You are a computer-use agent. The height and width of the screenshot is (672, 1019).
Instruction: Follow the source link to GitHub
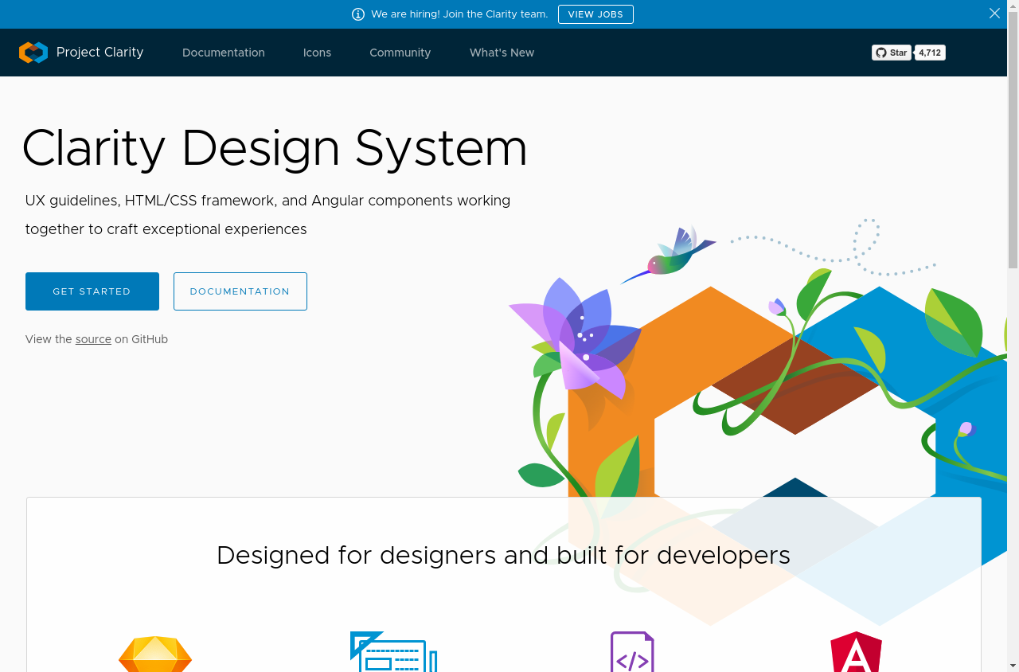93,339
